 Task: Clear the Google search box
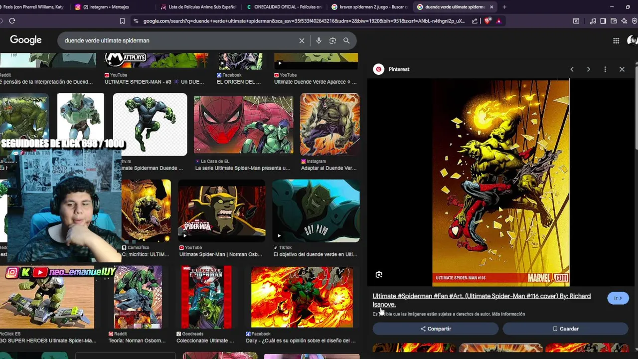click(302, 40)
